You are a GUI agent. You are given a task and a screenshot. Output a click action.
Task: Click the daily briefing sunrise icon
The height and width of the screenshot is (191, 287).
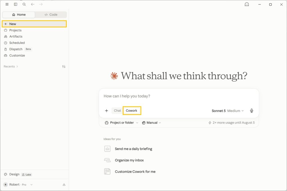coord(107,149)
